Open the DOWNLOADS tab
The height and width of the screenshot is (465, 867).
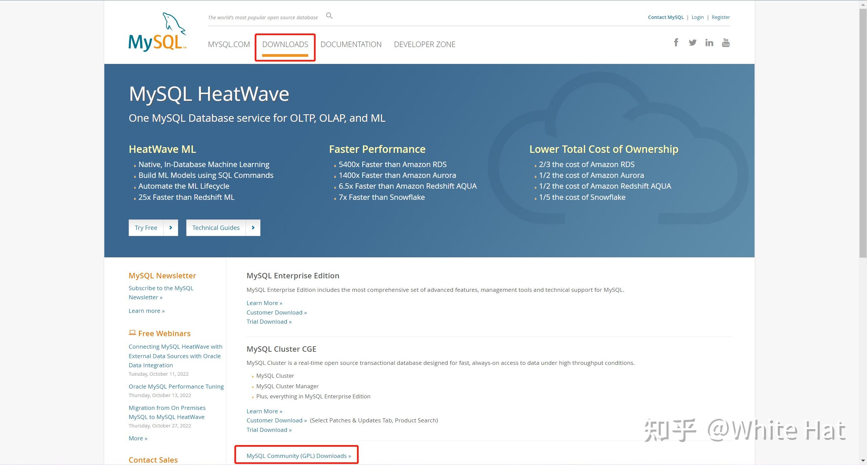[285, 44]
